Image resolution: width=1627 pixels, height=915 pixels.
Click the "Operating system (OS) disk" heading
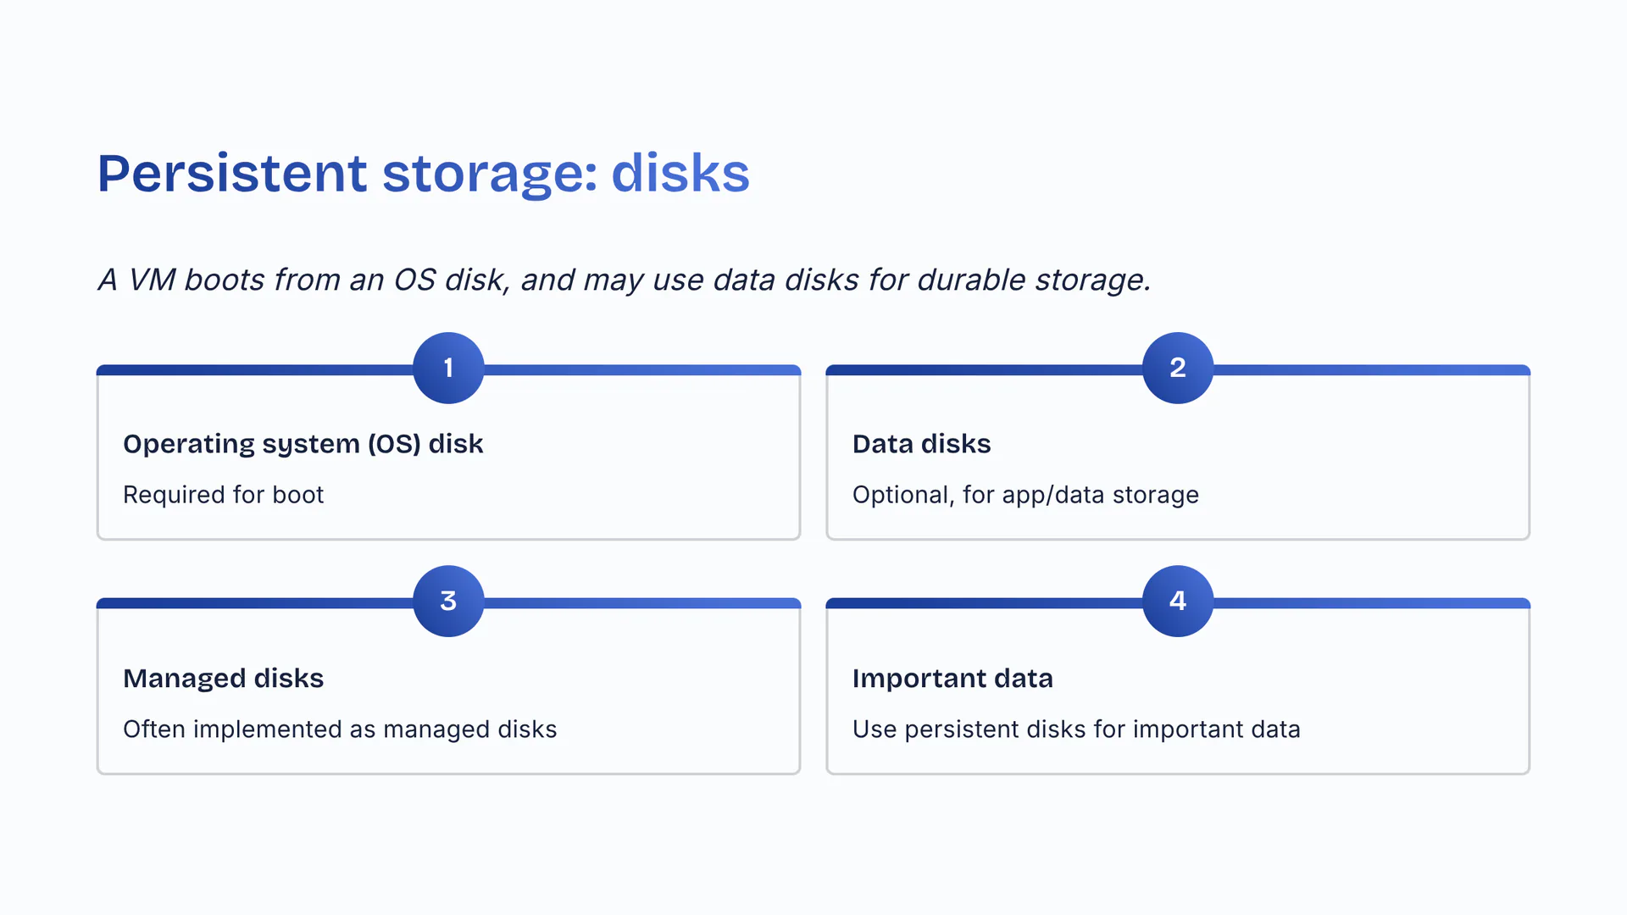tap(303, 444)
